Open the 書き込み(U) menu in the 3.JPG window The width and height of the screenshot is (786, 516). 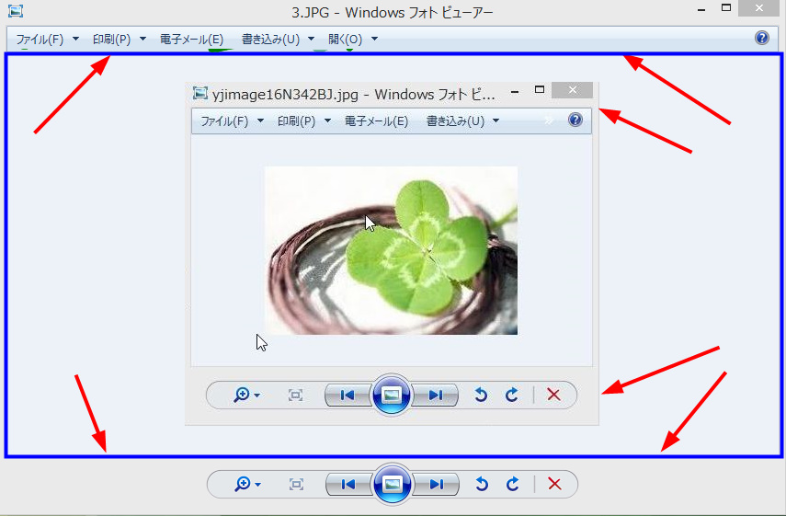tap(278, 40)
